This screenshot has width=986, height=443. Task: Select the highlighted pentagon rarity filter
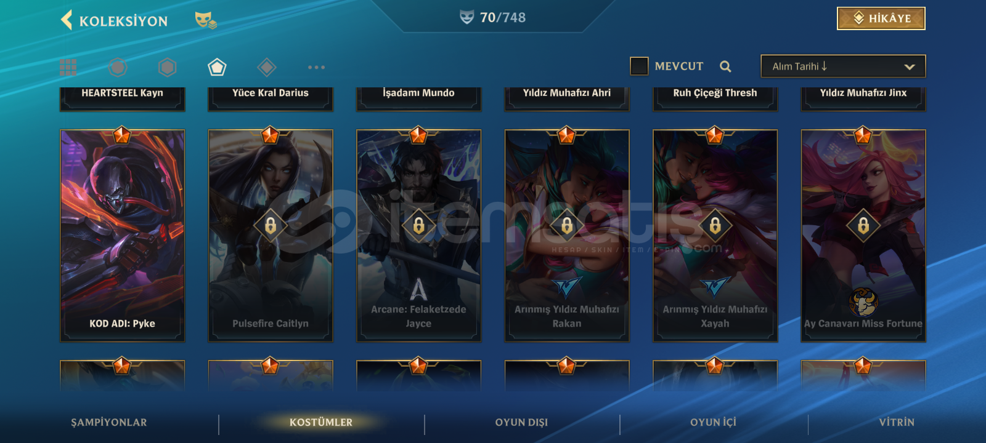[x=217, y=67]
